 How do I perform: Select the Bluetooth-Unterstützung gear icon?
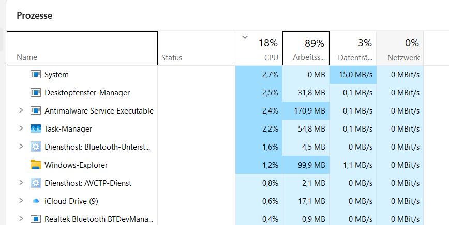coord(36,147)
